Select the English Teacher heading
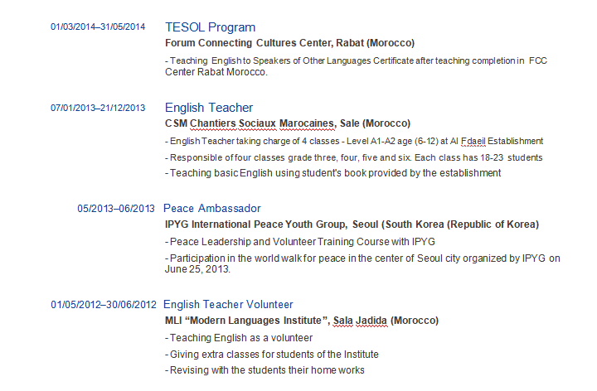Image resolution: width=597 pixels, height=391 pixels. [209, 108]
